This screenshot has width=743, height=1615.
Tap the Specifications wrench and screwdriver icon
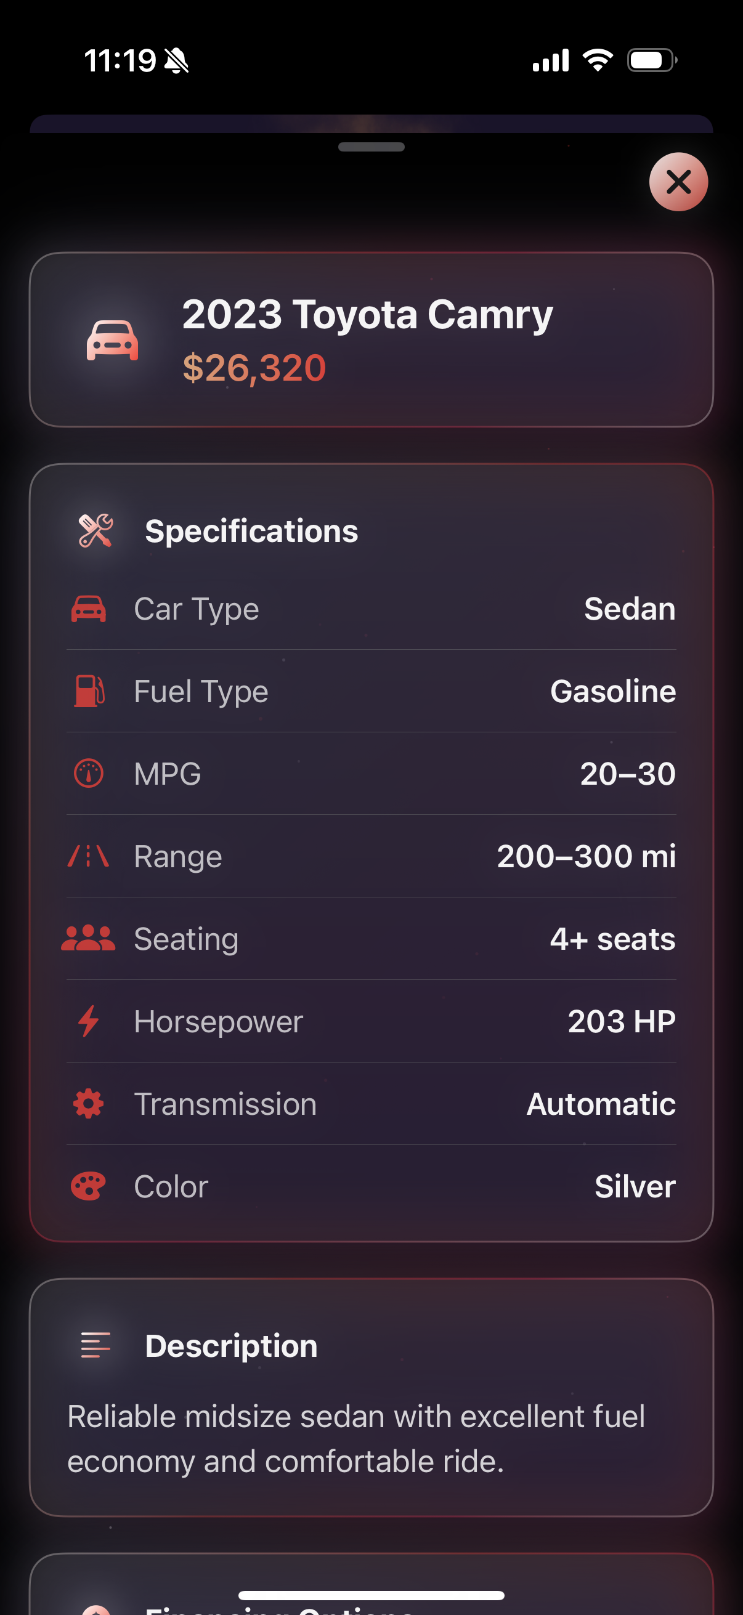(95, 531)
